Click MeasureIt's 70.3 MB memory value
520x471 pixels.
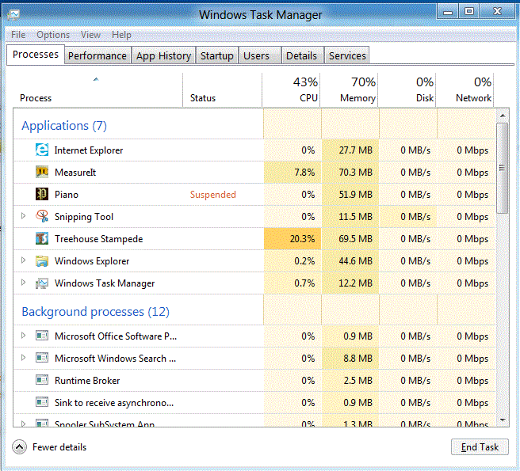[x=355, y=173]
